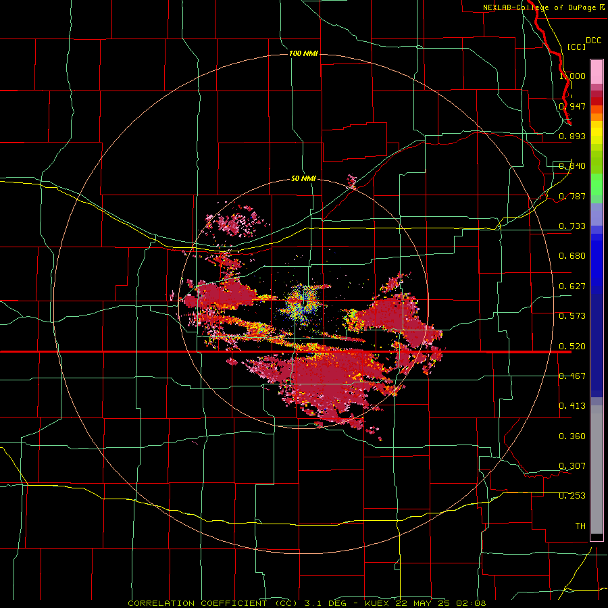The height and width of the screenshot is (608, 608).
Task: Click the 22 MAY 25 date text
Action: coord(424,603)
